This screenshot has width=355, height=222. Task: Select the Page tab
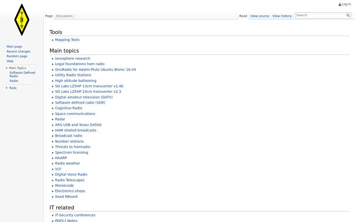pyautogui.click(x=49, y=16)
